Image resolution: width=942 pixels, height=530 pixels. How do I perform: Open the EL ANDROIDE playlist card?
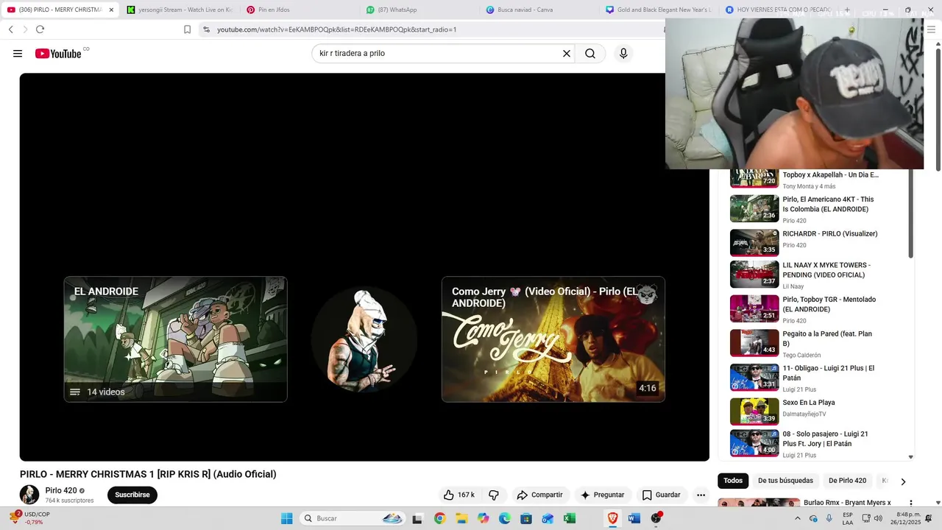pyautogui.click(x=175, y=339)
